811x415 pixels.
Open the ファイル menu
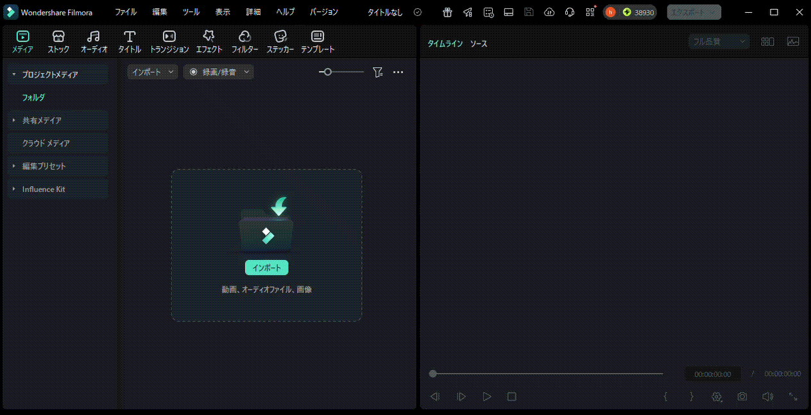pyautogui.click(x=126, y=12)
